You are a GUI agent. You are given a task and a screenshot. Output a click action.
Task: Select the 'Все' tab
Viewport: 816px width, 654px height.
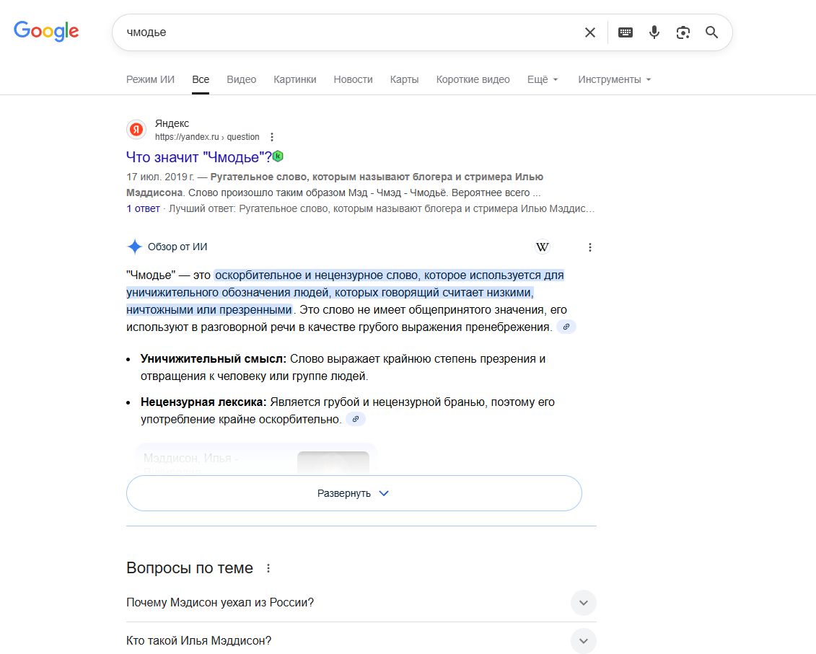(x=201, y=79)
